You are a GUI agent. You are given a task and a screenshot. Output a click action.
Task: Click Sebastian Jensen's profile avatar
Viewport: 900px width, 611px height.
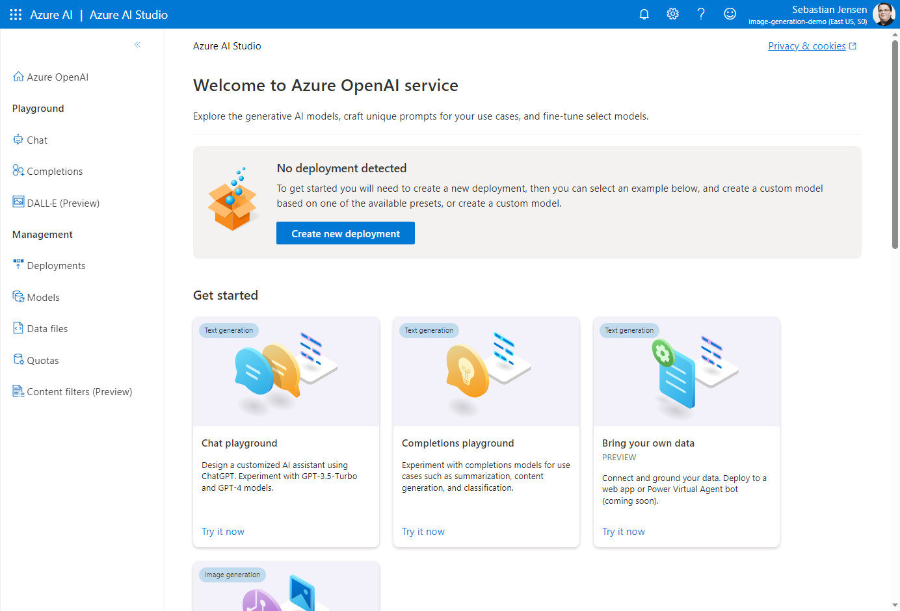click(883, 14)
